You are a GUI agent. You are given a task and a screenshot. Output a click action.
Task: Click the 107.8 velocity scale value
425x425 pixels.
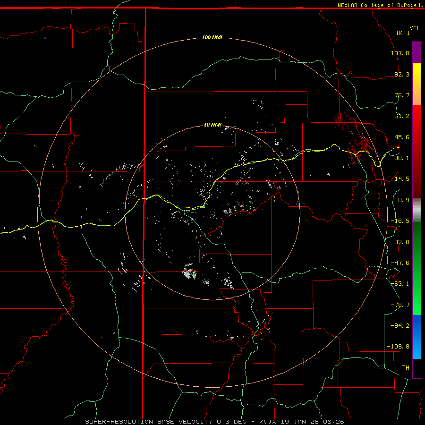[400, 53]
